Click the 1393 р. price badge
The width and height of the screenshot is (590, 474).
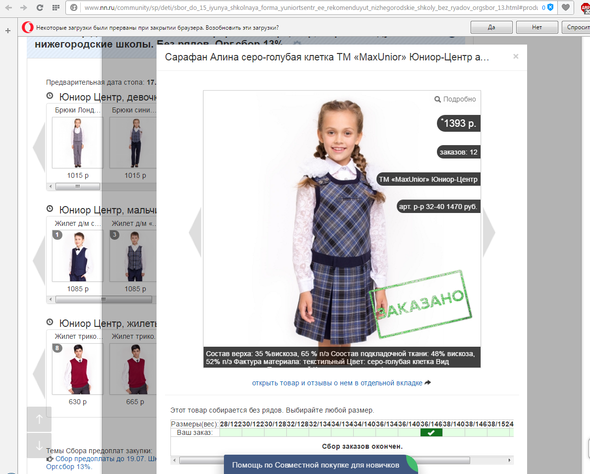tap(459, 123)
